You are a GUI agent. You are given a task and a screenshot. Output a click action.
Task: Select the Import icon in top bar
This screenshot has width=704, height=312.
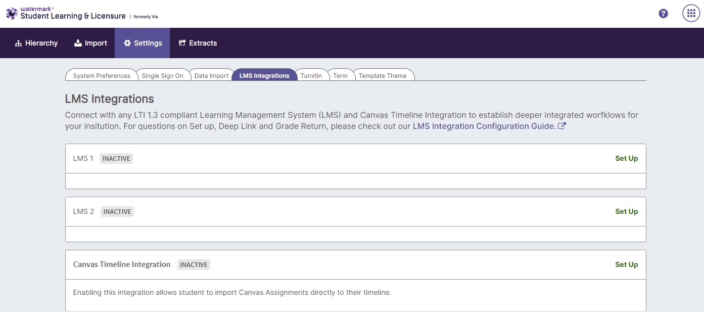click(x=77, y=42)
